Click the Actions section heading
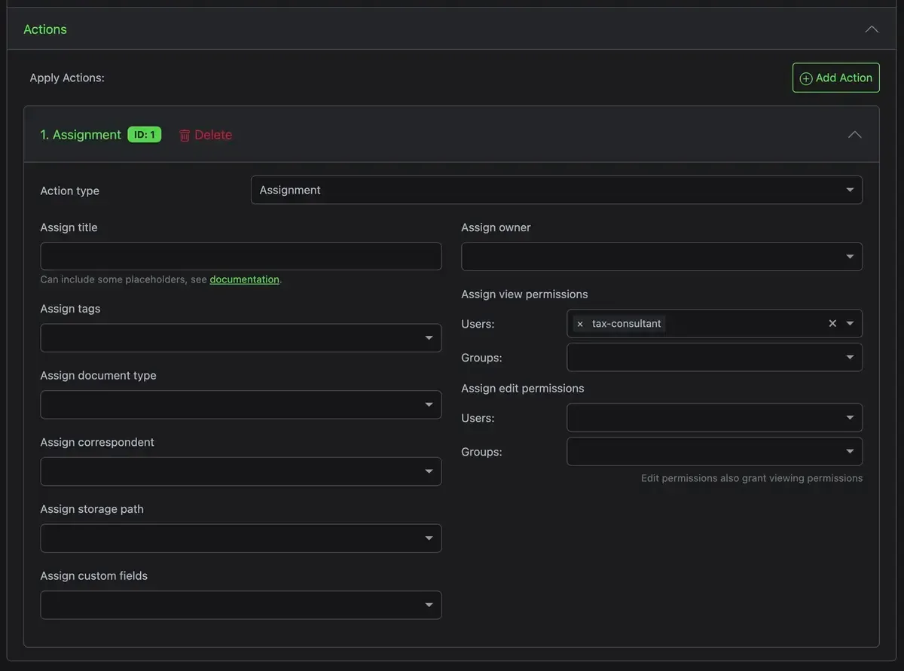Image resolution: width=904 pixels, height=671 pixels. 45,29
